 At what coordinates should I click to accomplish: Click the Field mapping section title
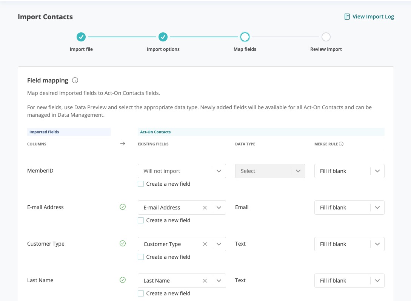(x=48, y=80)
